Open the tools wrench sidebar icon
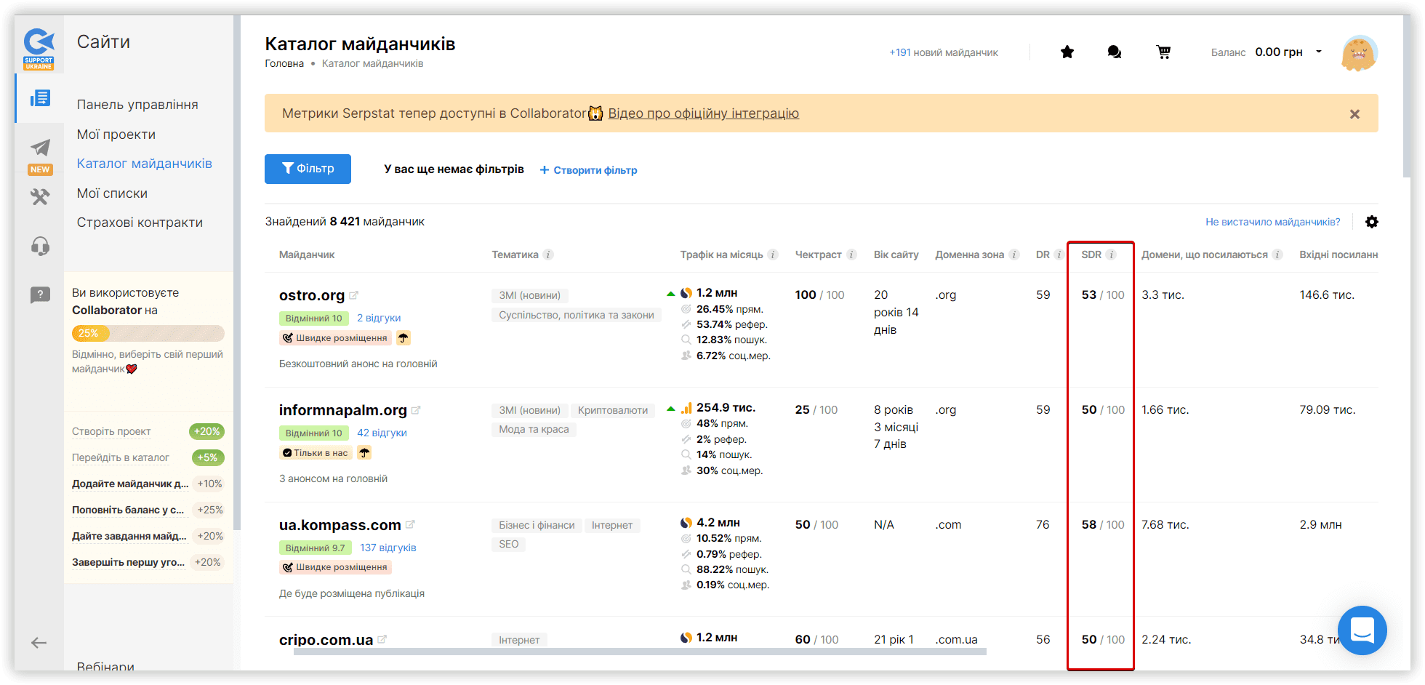The image size is (1425, 685). click(40, 196)
